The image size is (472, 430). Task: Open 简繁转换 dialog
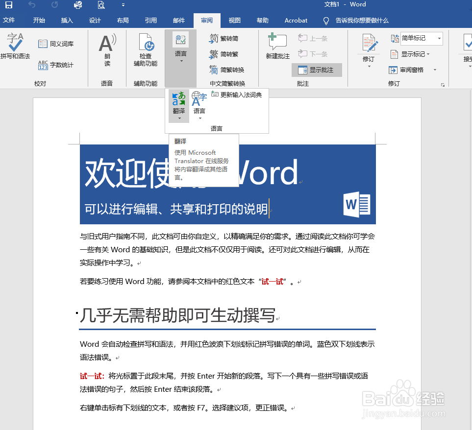click(x=226, y=70)
